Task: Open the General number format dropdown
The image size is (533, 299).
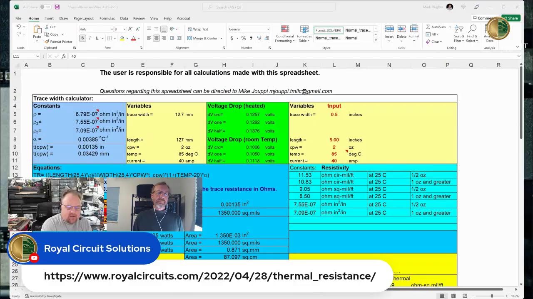Action: 268,29
